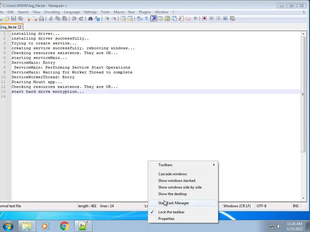Screen dimensions: 310x232
Task: Click the macro Playback icon
Action: 218,18
